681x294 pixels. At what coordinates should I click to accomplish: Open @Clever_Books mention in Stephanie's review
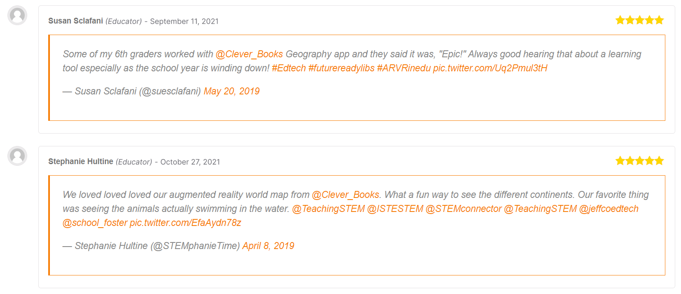pyautogui.click(x=345, y=195)
